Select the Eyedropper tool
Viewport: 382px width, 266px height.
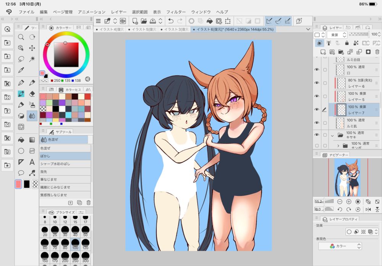(21, 70)
